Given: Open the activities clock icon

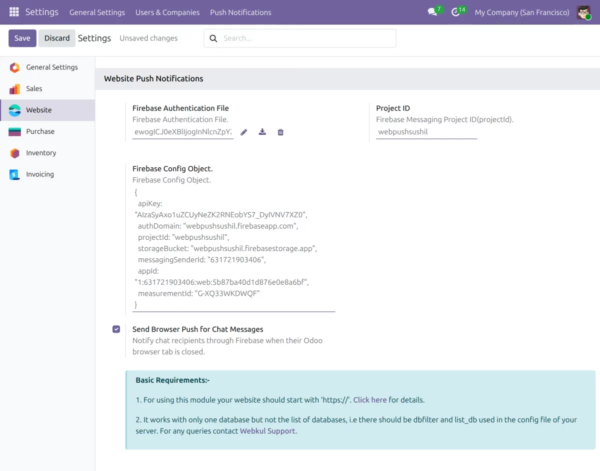Looking at the screenshot, I should tap(455, 12).
